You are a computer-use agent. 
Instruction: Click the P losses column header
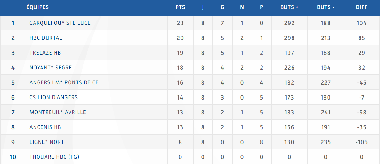pos(262,7)
